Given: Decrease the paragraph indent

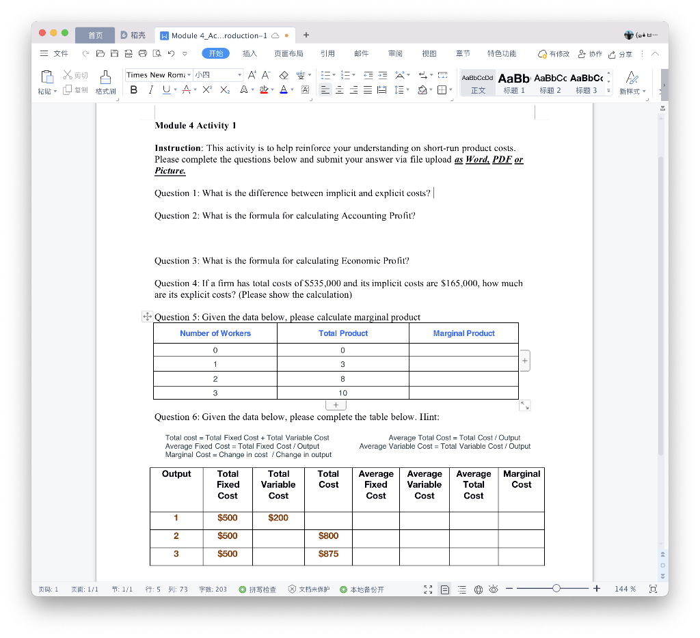Looking at the screenshot, I should coord(368,75).
